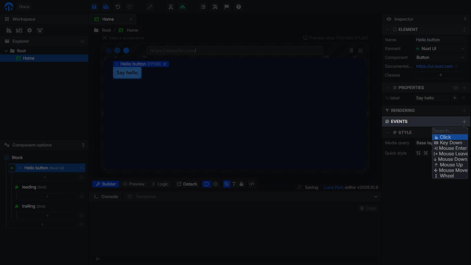Toggle the T text icon in builder bar
This screenshot has width=471, height=265.
click(x=234, y=184)
